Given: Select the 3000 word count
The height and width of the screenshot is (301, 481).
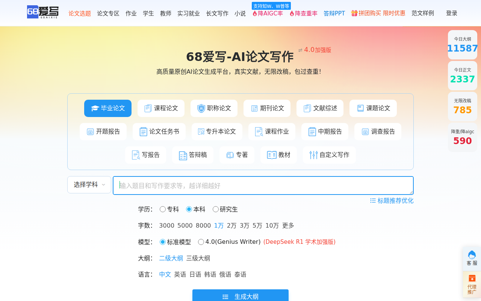Looking at the screenshot, I should pos(166,225).
